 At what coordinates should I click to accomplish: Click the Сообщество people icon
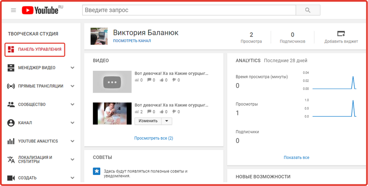tap(11, 104)
